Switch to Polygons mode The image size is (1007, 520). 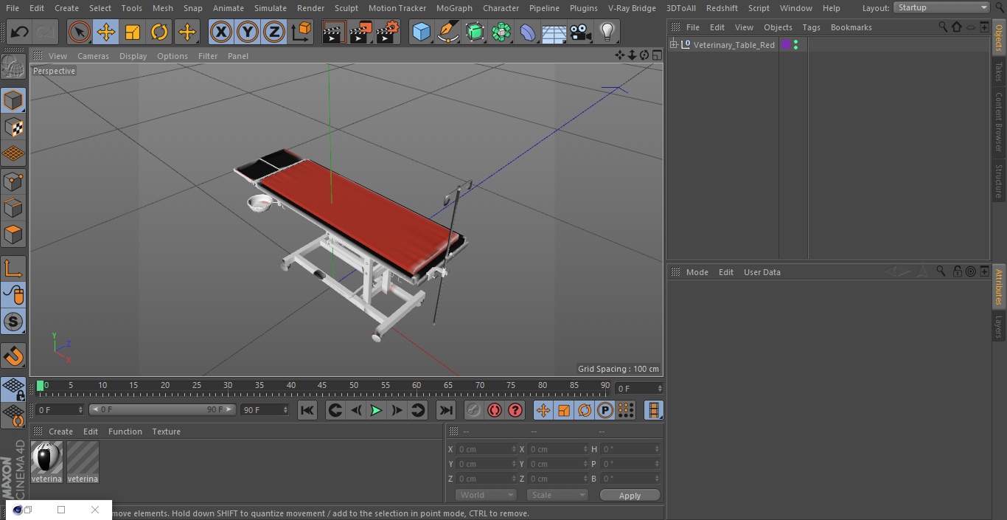click(x=13, y=235)
